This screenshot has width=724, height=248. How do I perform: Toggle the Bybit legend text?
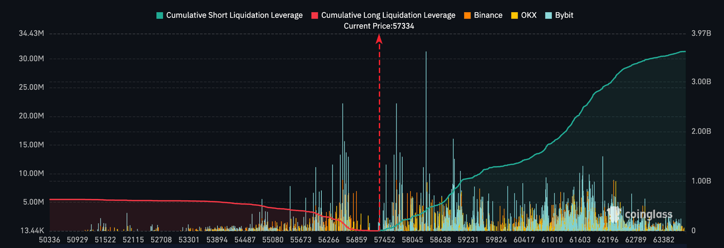tap(564, 15)
